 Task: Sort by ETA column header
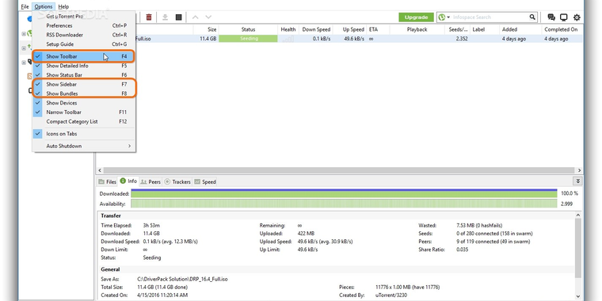coord(378,29)
